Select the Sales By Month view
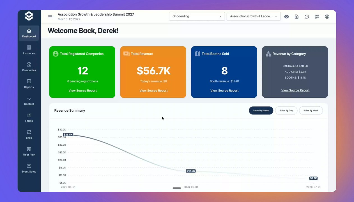 pyautogui.click(x=261, y=111)
